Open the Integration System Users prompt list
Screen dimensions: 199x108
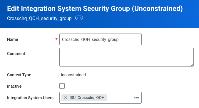click(137, 97)
